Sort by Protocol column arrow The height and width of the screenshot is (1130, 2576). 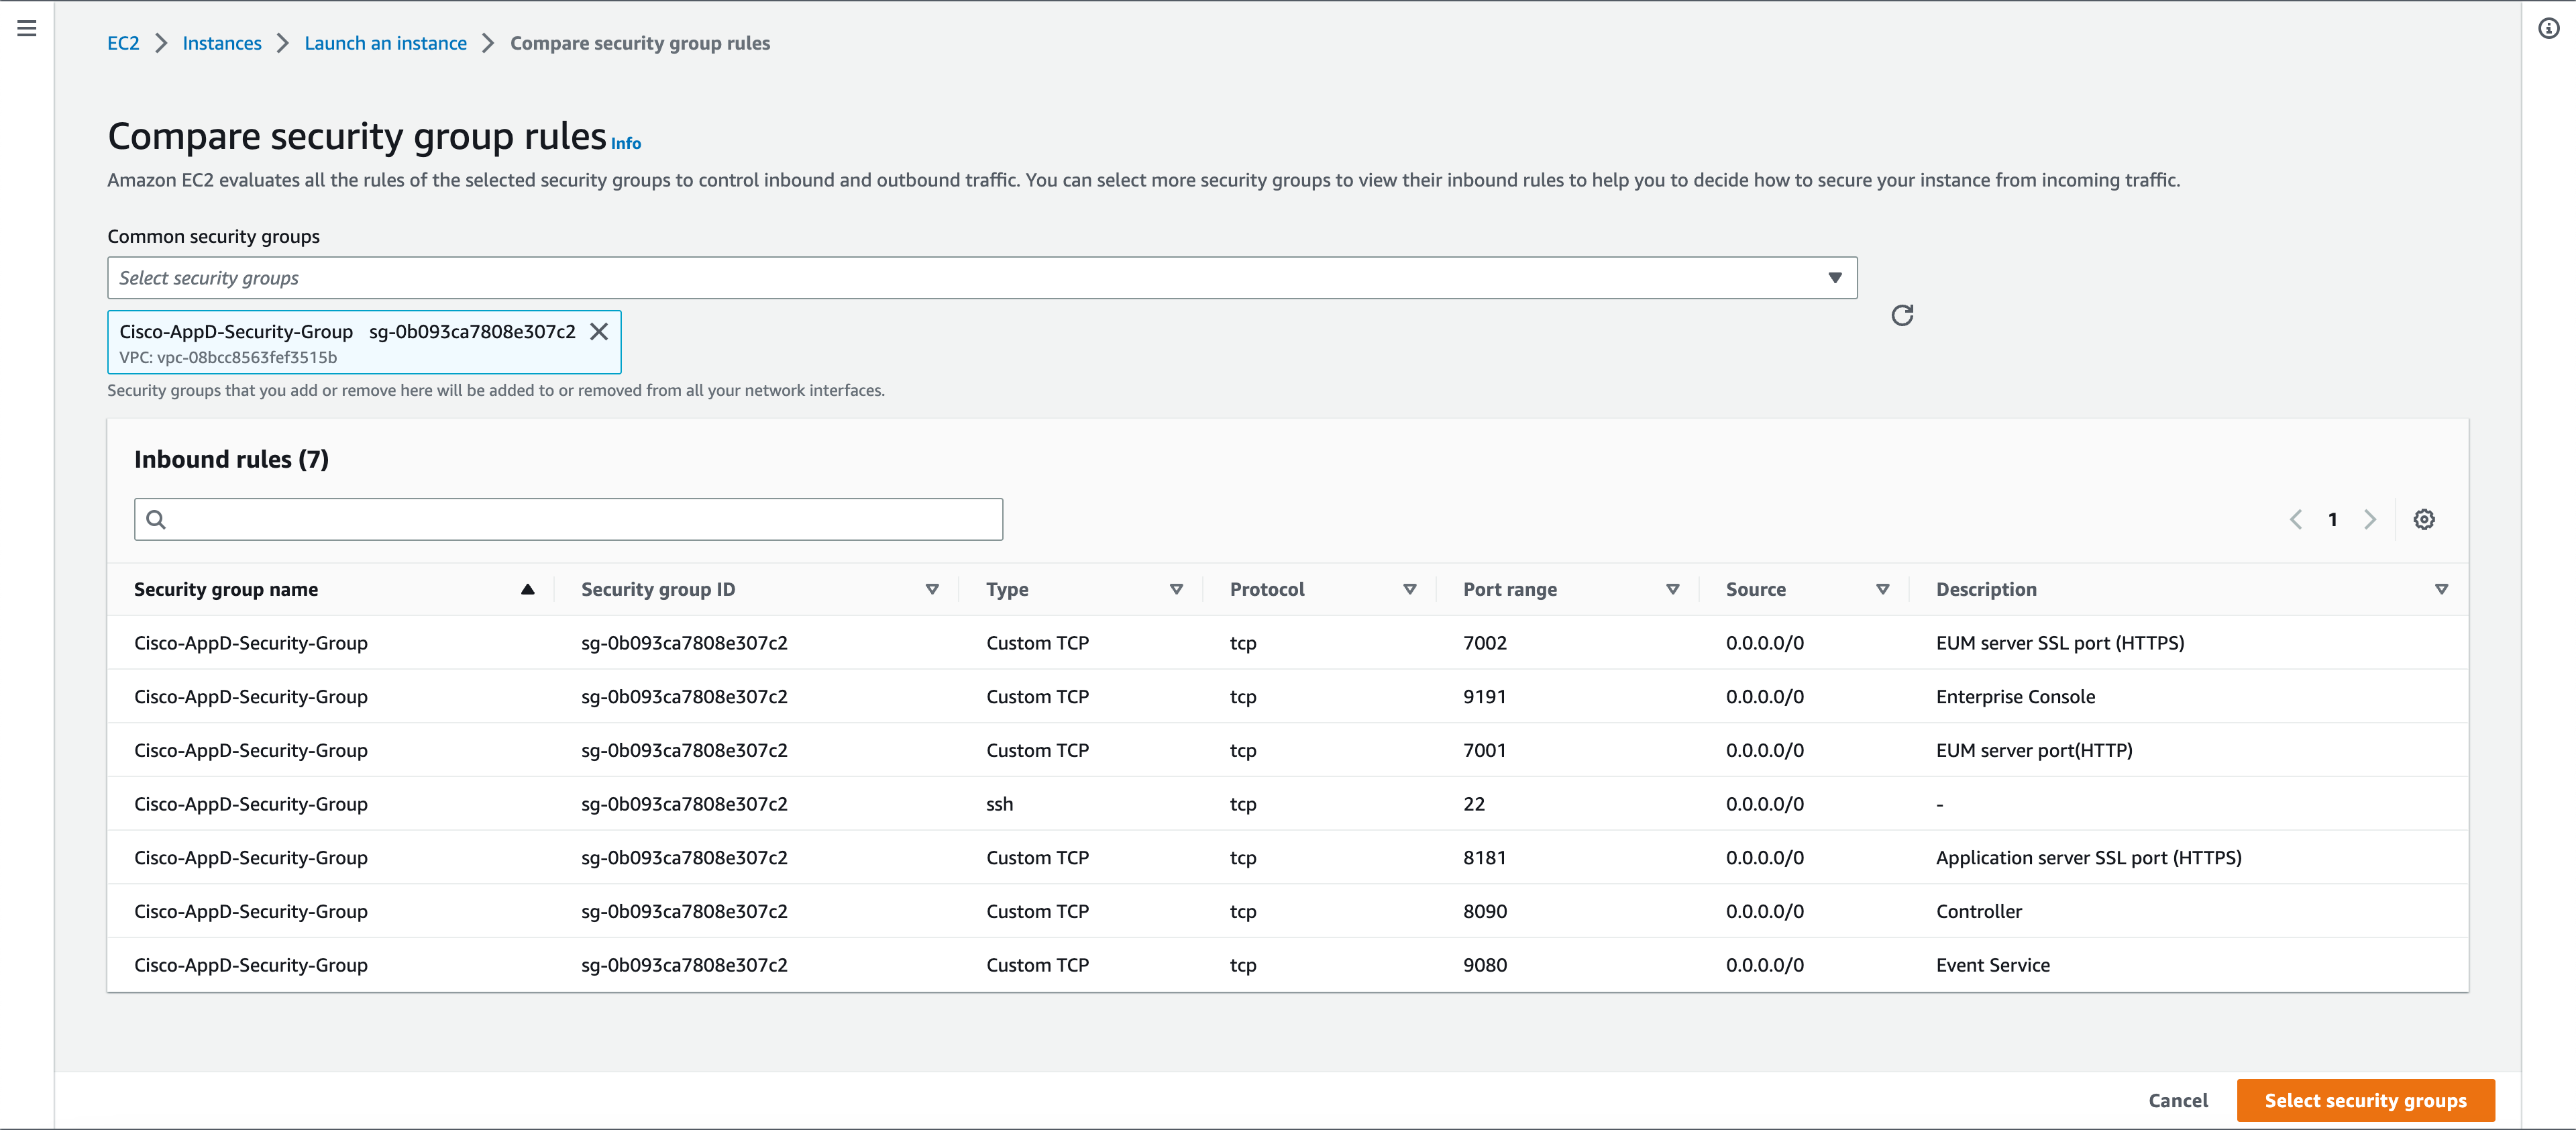(1410, 589)
